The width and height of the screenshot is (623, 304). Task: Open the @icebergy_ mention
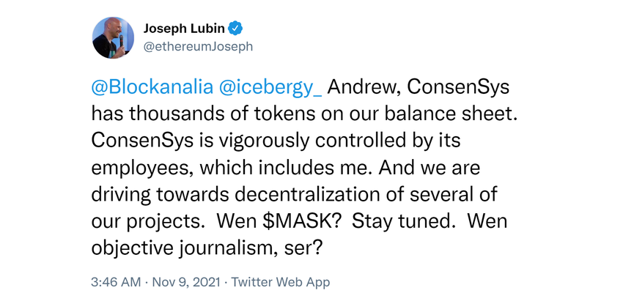[270, 89]
